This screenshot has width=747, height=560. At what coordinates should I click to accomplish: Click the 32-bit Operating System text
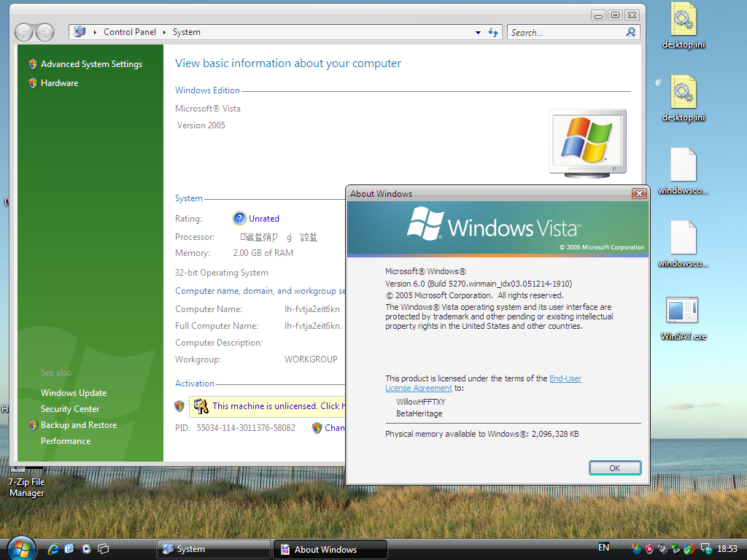(222, 273)
